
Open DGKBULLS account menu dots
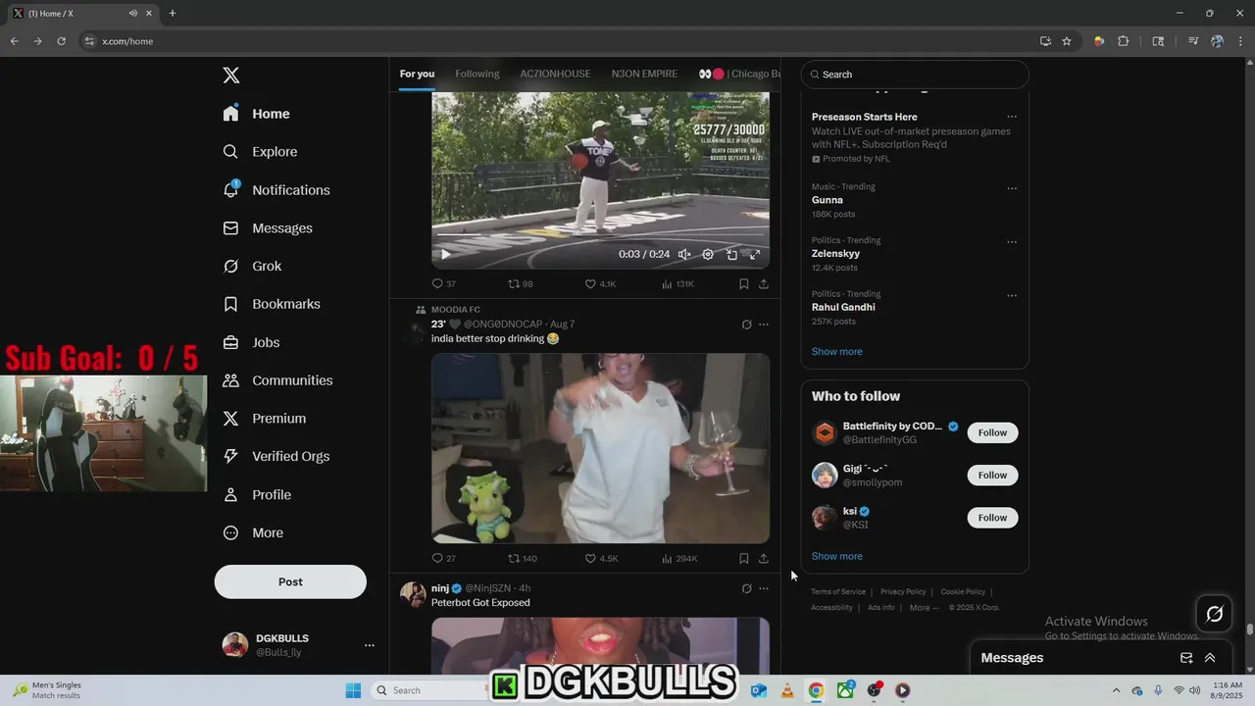tap(370, 645)
